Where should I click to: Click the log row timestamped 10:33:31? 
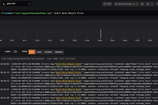tap(79, 92)
